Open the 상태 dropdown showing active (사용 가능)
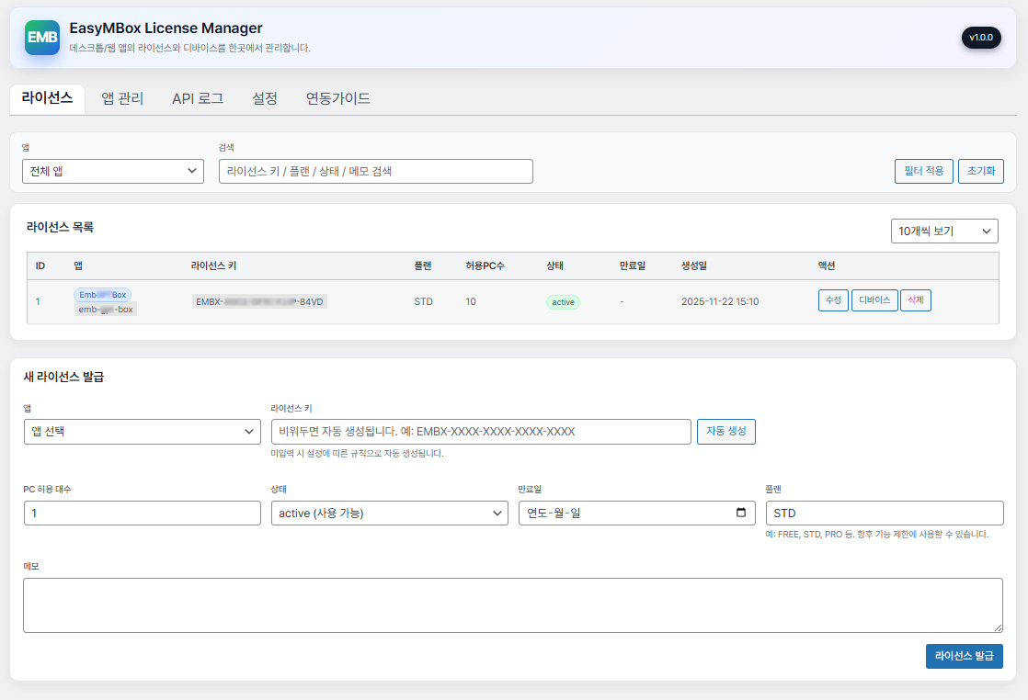The height and width of the screenshot is (700, 1028). point(390,513)
